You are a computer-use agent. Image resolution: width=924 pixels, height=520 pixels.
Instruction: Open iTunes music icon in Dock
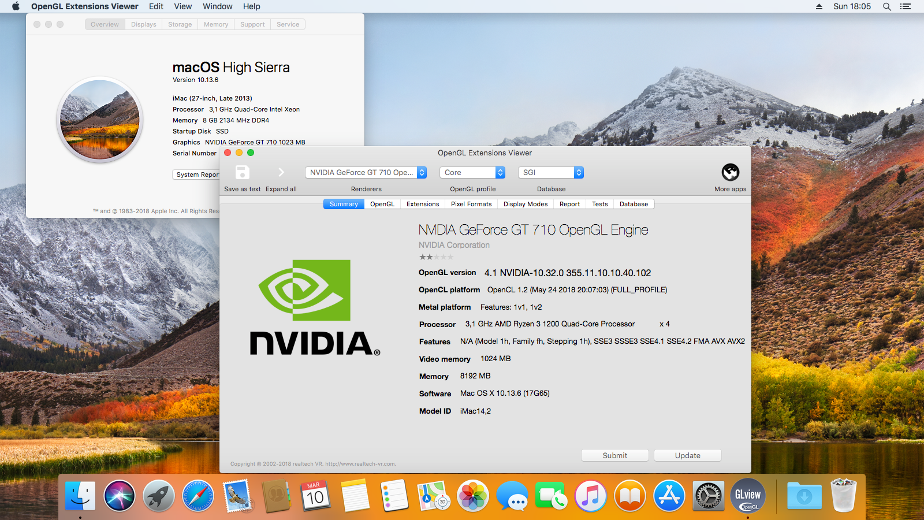point(591,496)
